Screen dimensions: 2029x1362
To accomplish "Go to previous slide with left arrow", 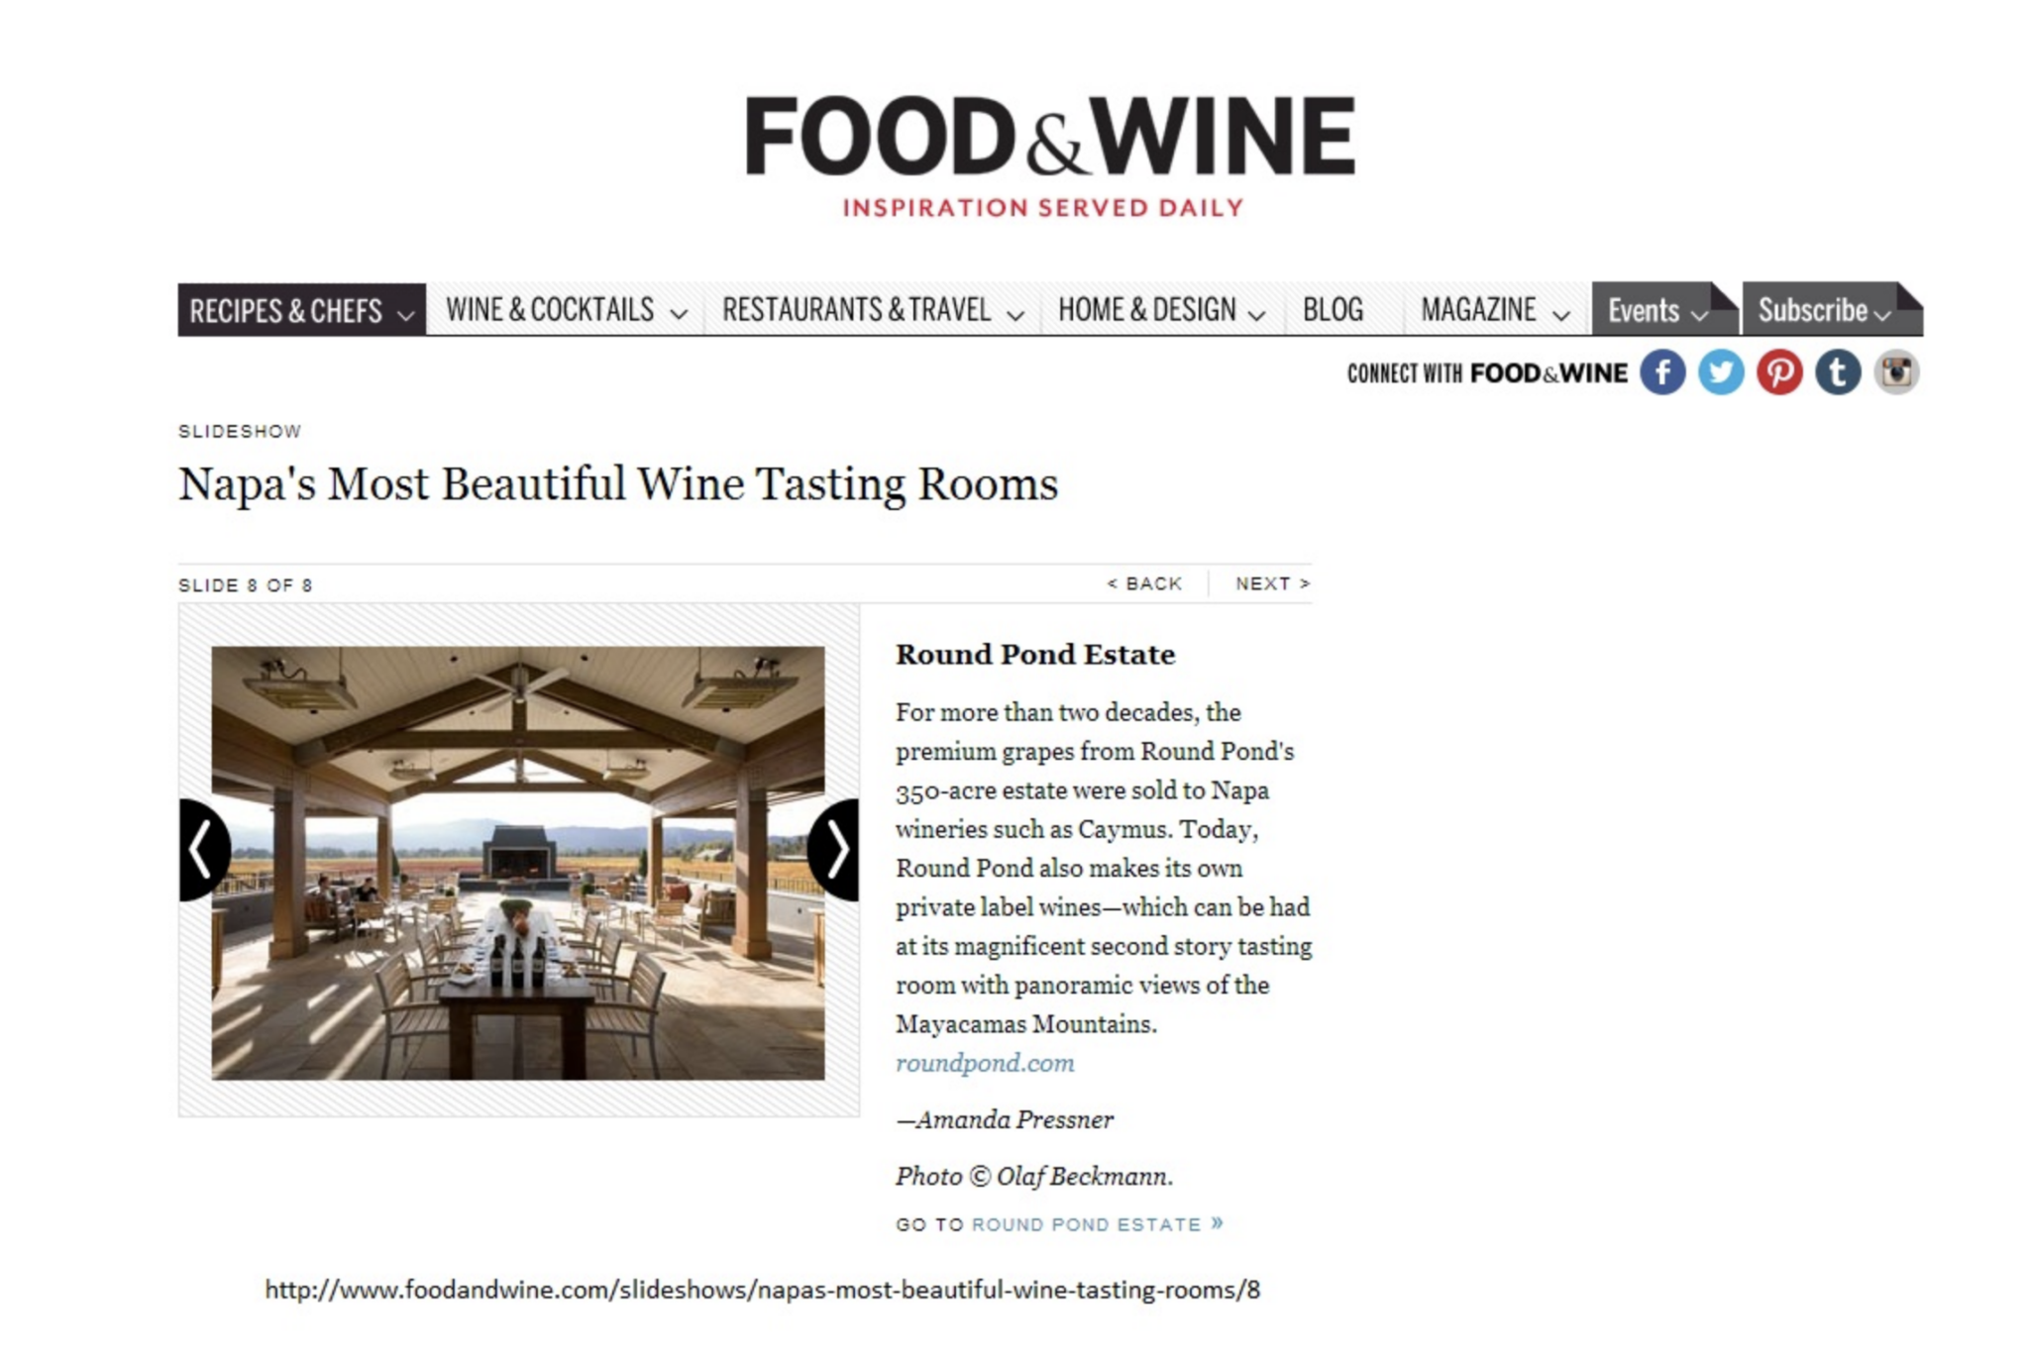I will [203, 850].
